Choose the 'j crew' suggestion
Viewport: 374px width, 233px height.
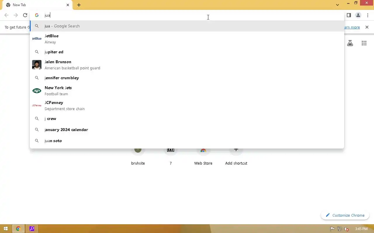[187, 119]
